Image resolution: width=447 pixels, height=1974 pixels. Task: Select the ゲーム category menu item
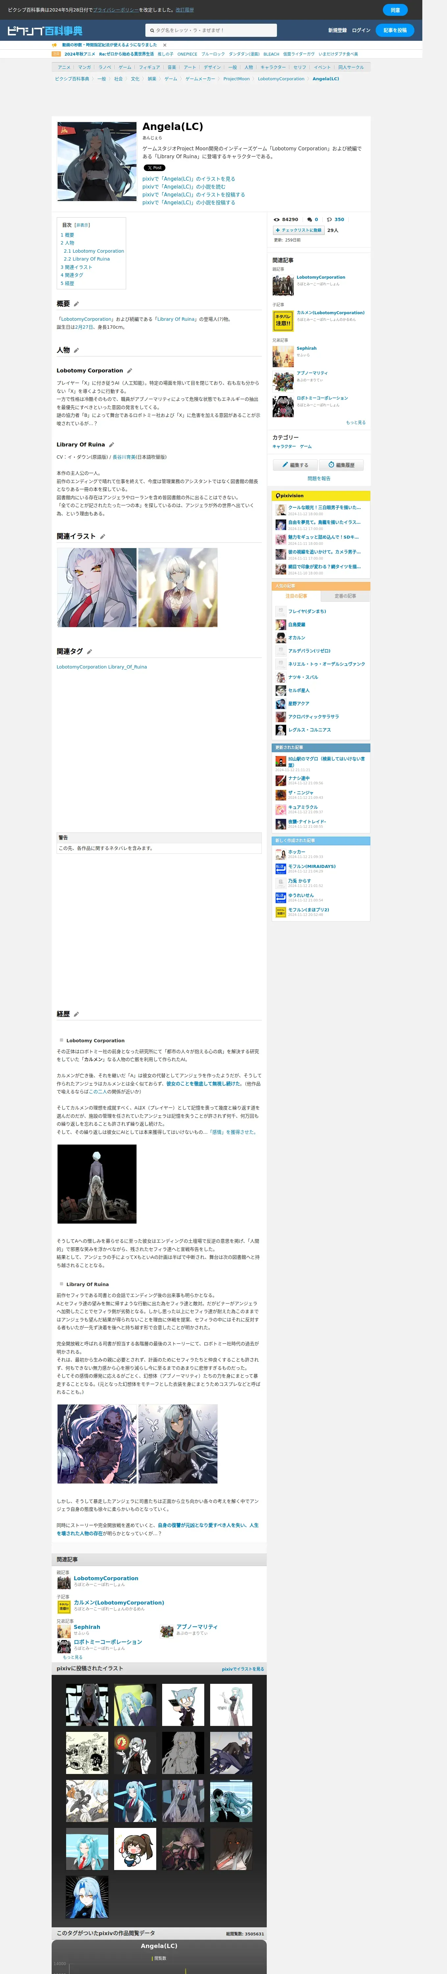tap(125, 67)
